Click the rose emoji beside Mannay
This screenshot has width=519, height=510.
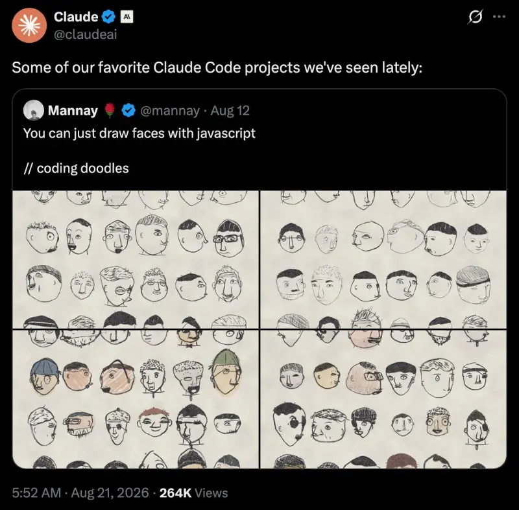(x=110, y=110)
